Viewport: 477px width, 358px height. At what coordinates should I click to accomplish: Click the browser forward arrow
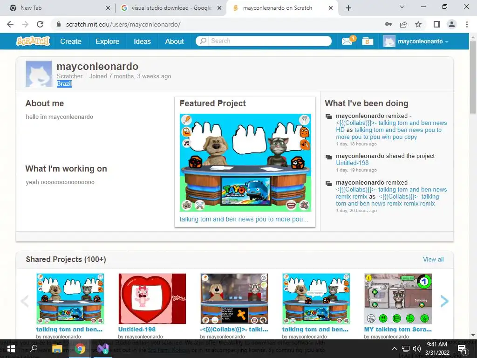pyautogui.click(x=25, y=24)
